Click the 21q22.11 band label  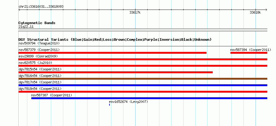[26, 27]
